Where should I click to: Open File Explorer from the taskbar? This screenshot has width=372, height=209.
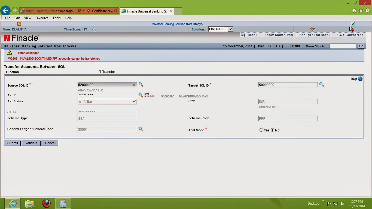pyautogui.click(x=29, y=204)
